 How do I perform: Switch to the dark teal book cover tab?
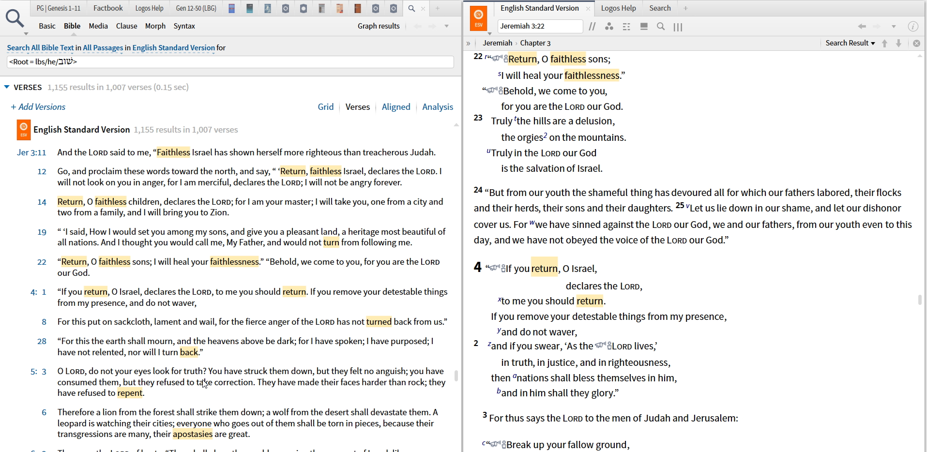coord(250,8)
